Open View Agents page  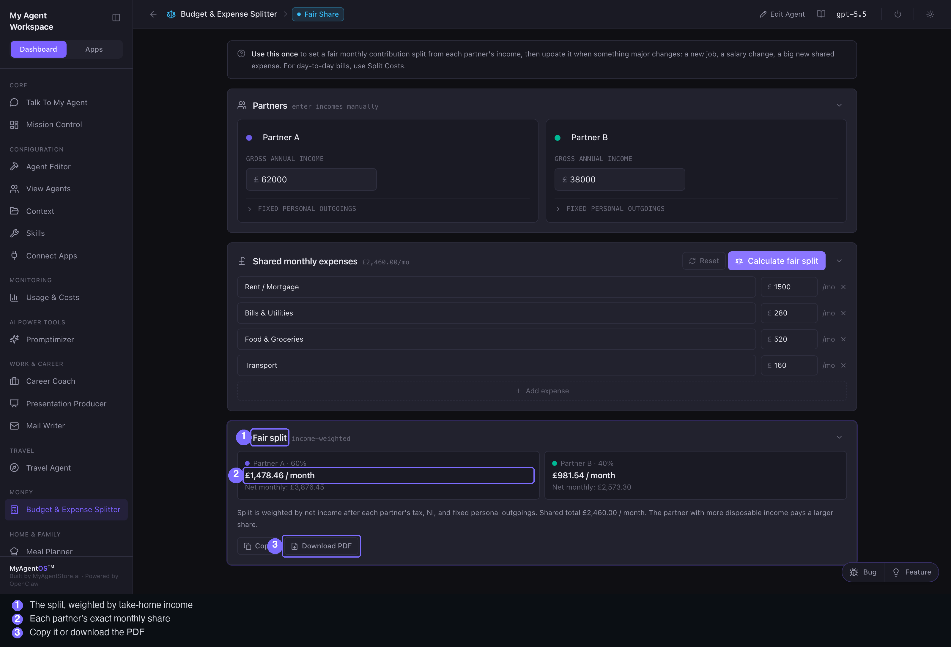click(48, 189)
